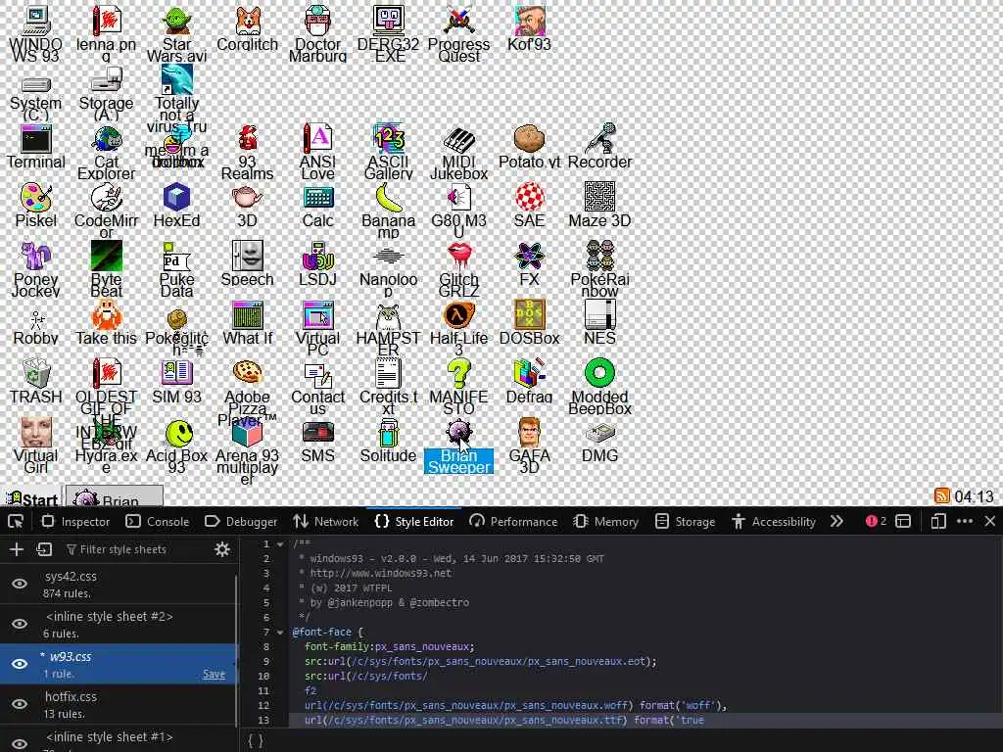This screenshot has height=752, width=1003.
Task: Open devtools dock options icon
Action: pyautogui.click(x=902, y=521)
